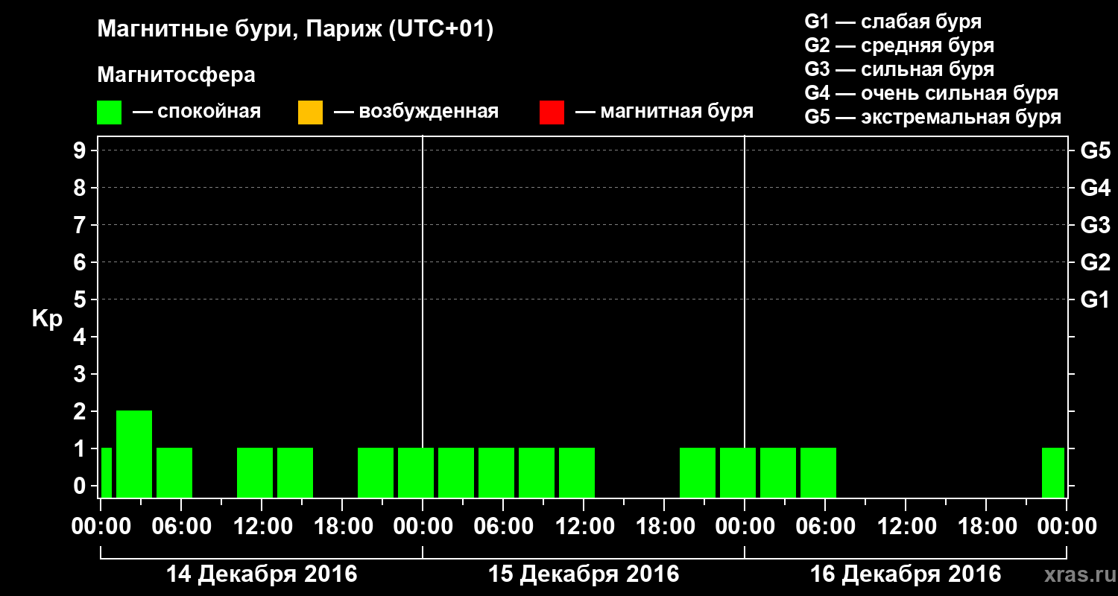This screenshot has width=1118, height=596.
Task: Click the right-axis 'G1' storm level label
Action: pyautogui.click(x=1096, y=300)
